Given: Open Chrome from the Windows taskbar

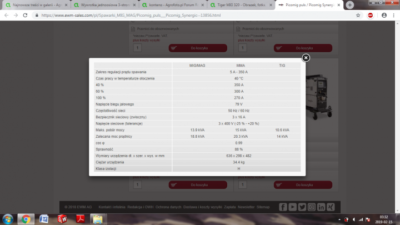Looking at the screenshot, I should pos(26,219).
